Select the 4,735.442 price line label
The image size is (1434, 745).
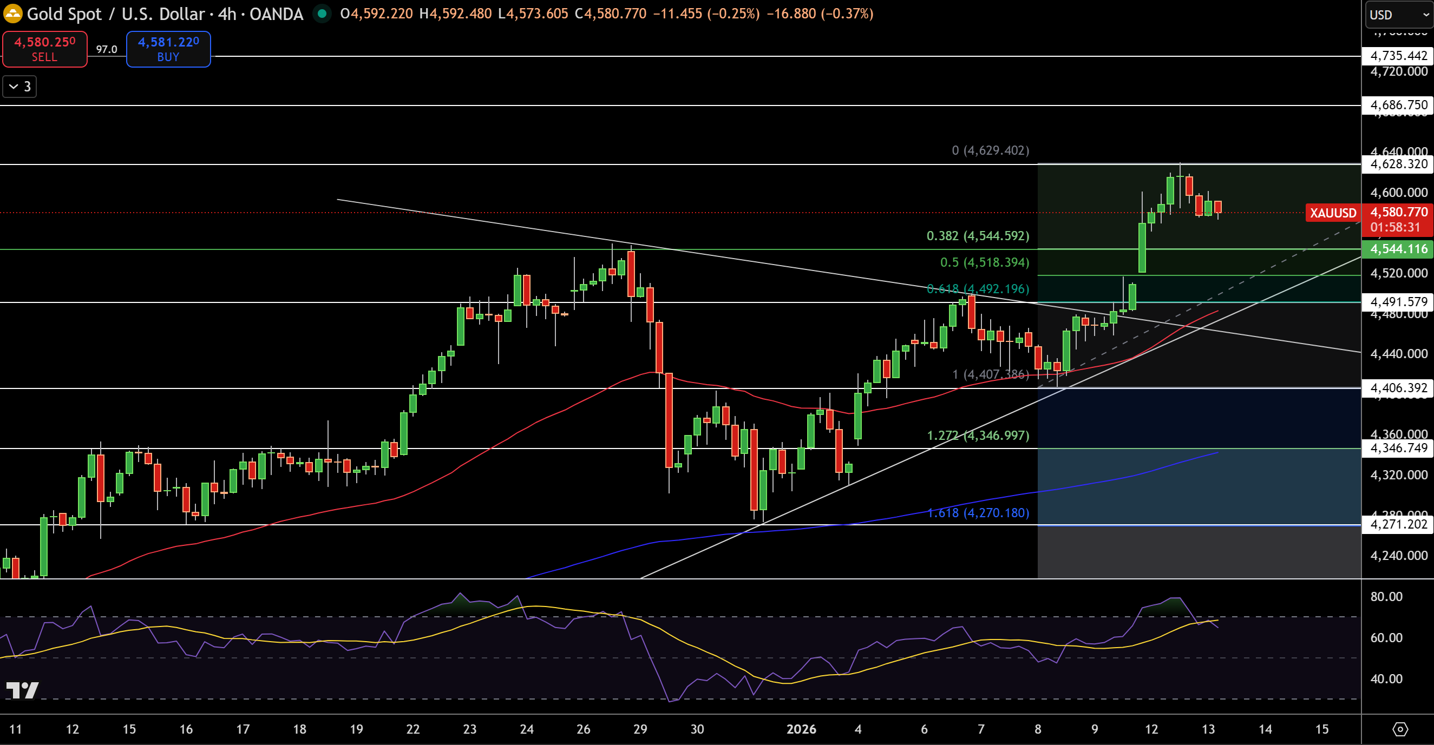click(x=1398, y=56)
